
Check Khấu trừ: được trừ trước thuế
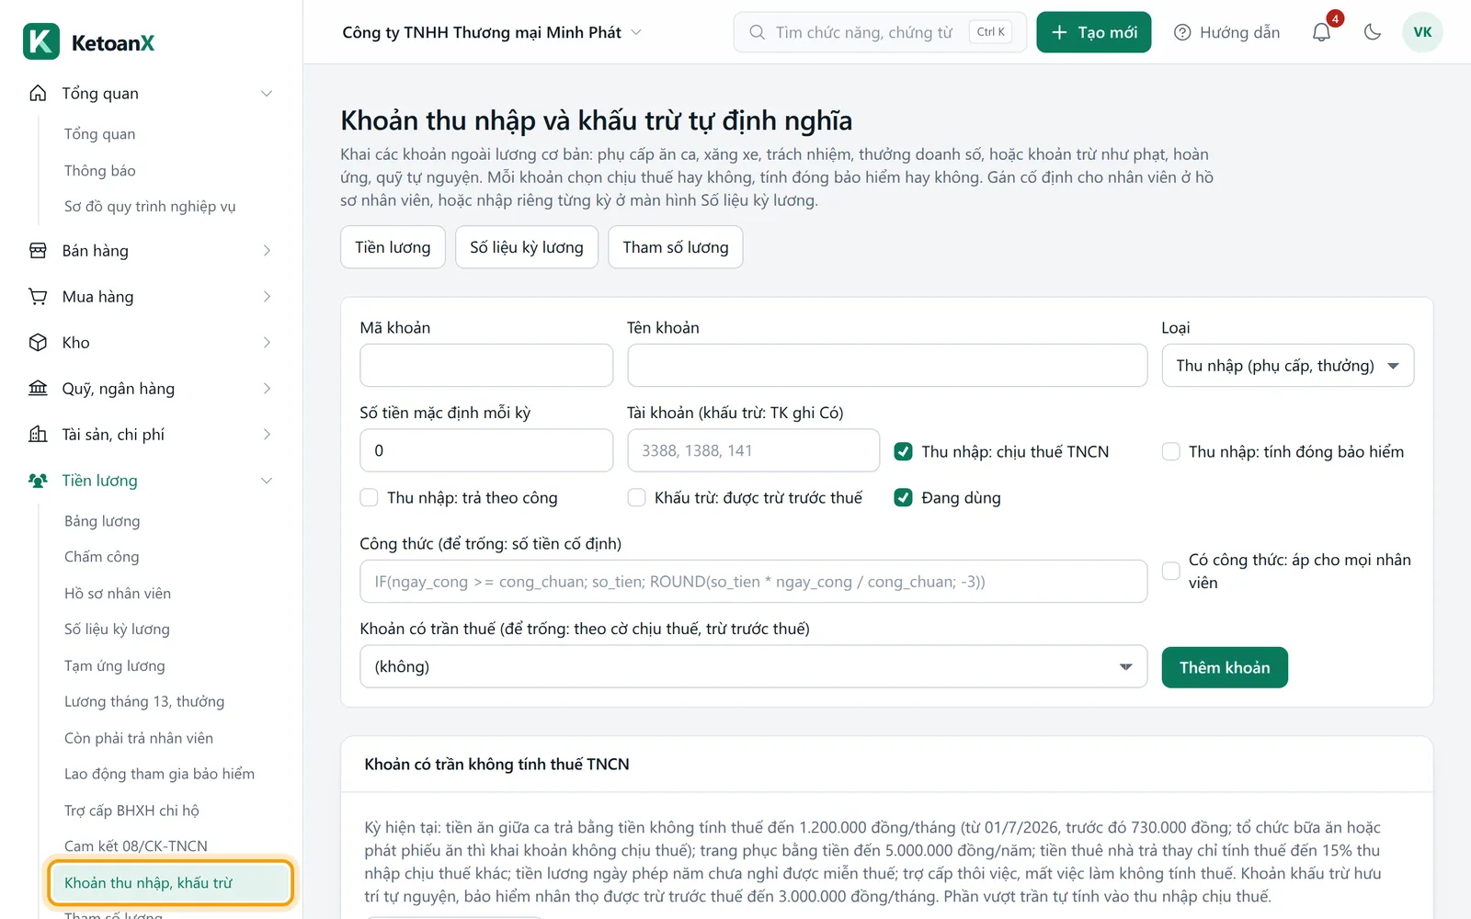tap(636, 497)
